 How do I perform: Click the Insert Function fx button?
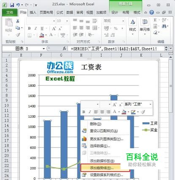coord(64,49)
